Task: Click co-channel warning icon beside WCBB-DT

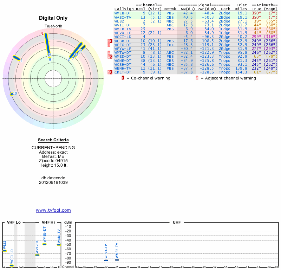Action: 111,41
